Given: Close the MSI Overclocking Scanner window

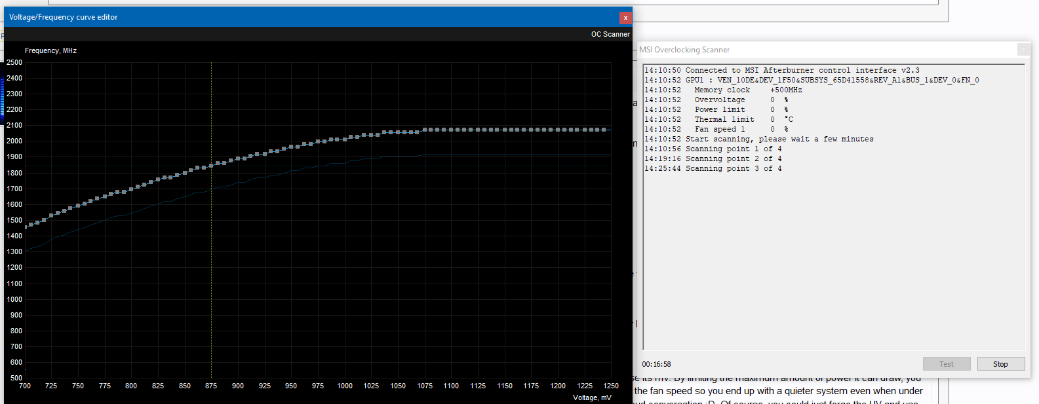Looking at the screenshot, I should click(1023, 50).
